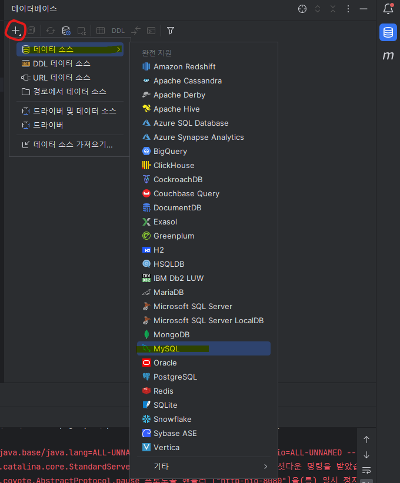Choose Apache Hive data source

click(x=204, y=109)
